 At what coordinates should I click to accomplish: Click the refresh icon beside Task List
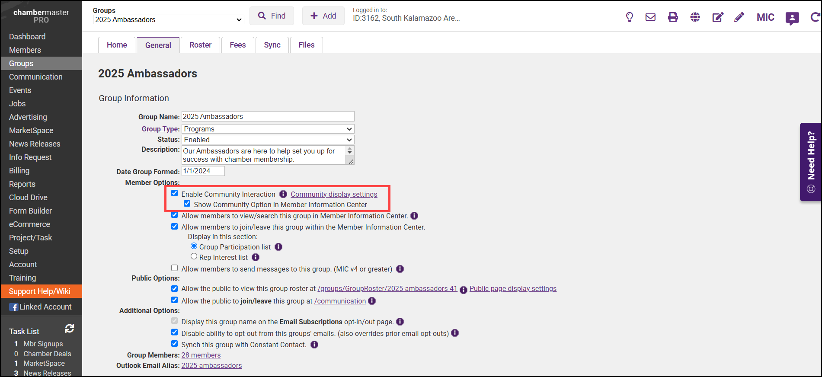pos(69,329)
